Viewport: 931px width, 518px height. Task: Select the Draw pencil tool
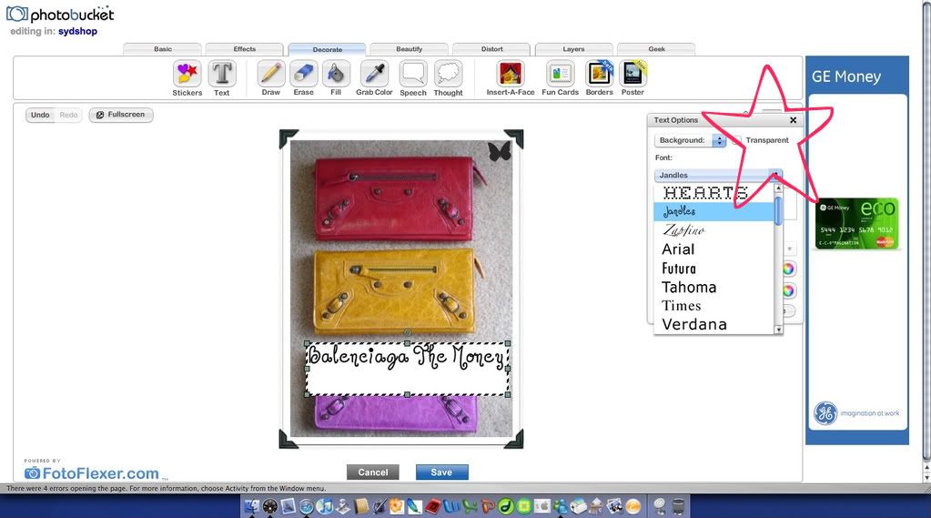point(271,77)
